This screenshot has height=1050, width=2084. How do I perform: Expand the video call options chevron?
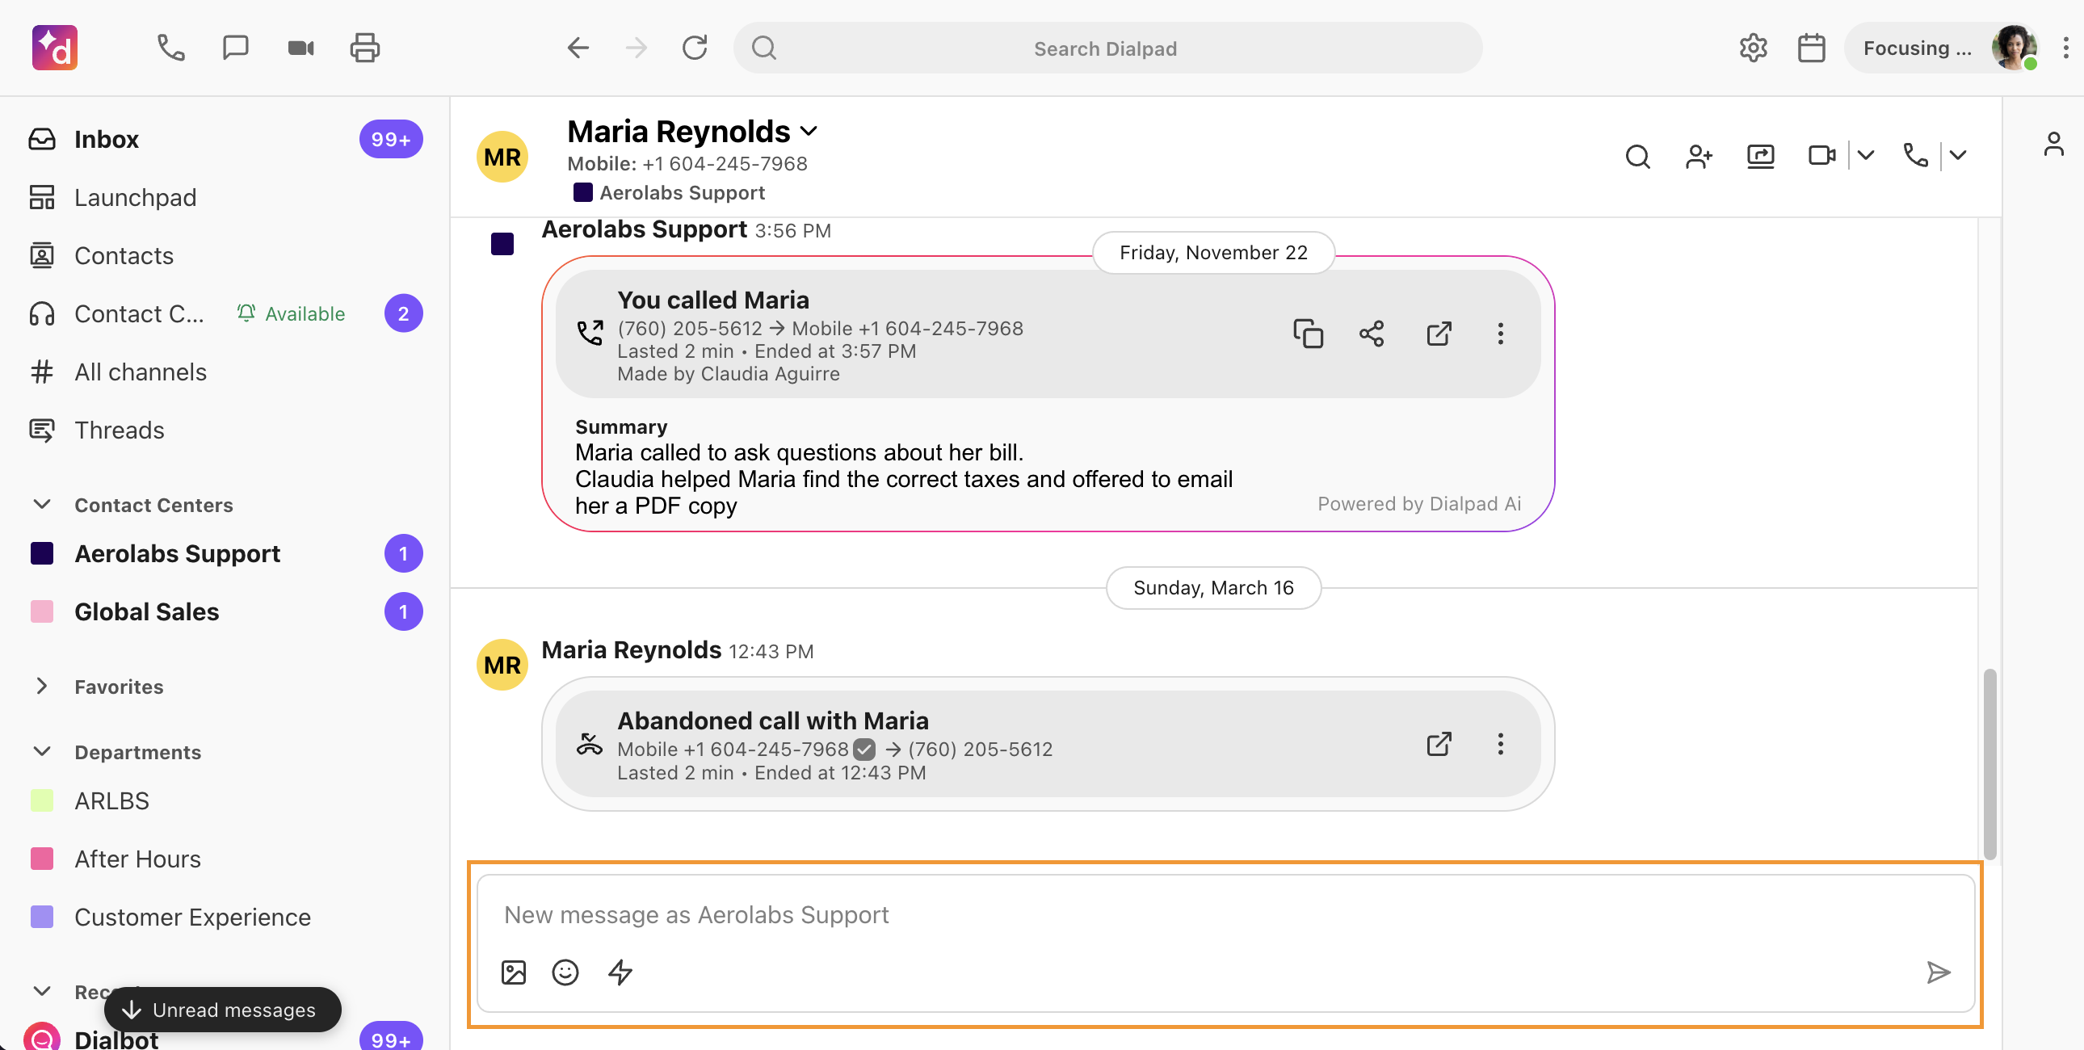coord(1866,155)
